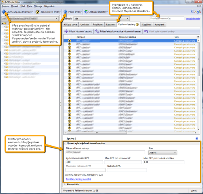
Task: Click the expand icon next to Zprávy
Action: coord(197,138)
